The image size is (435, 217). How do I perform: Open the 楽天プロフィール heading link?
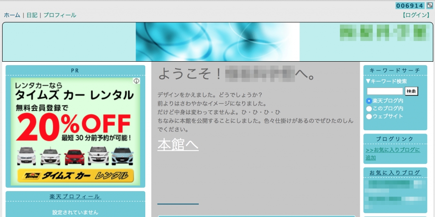pyautogui.click(x=75, y=197)
